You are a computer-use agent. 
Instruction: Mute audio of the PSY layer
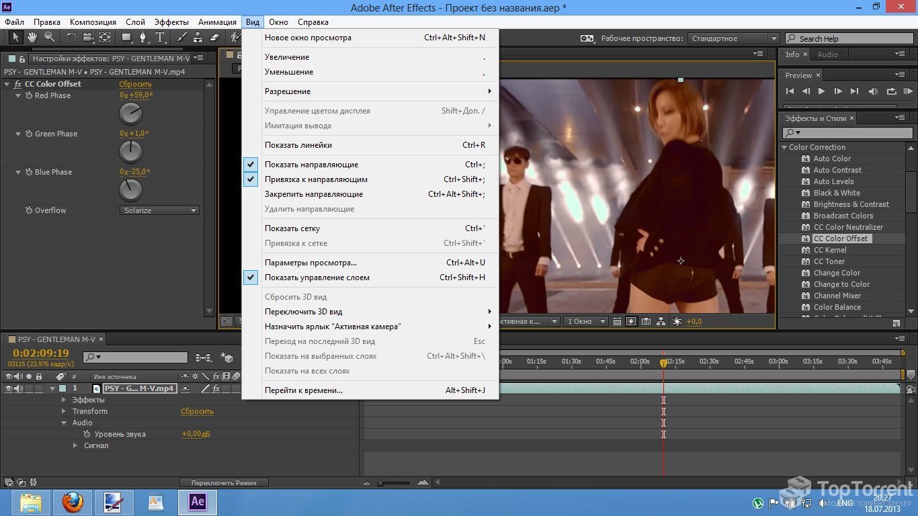point(18,388)
